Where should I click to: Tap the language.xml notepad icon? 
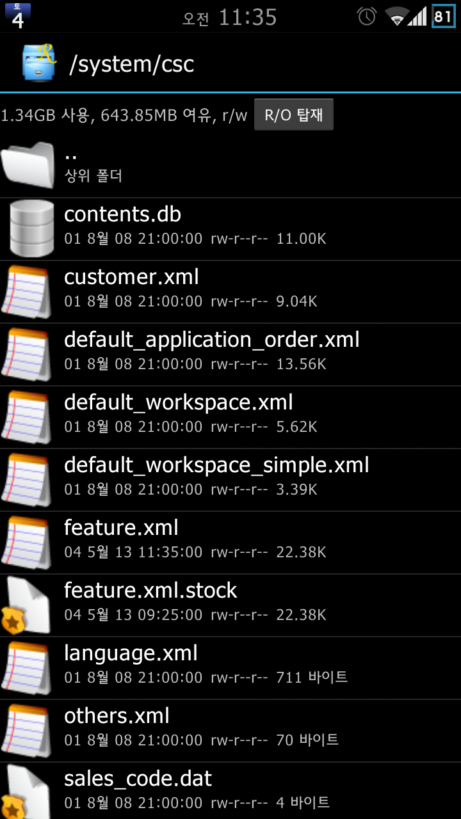(x=27, y=668)
